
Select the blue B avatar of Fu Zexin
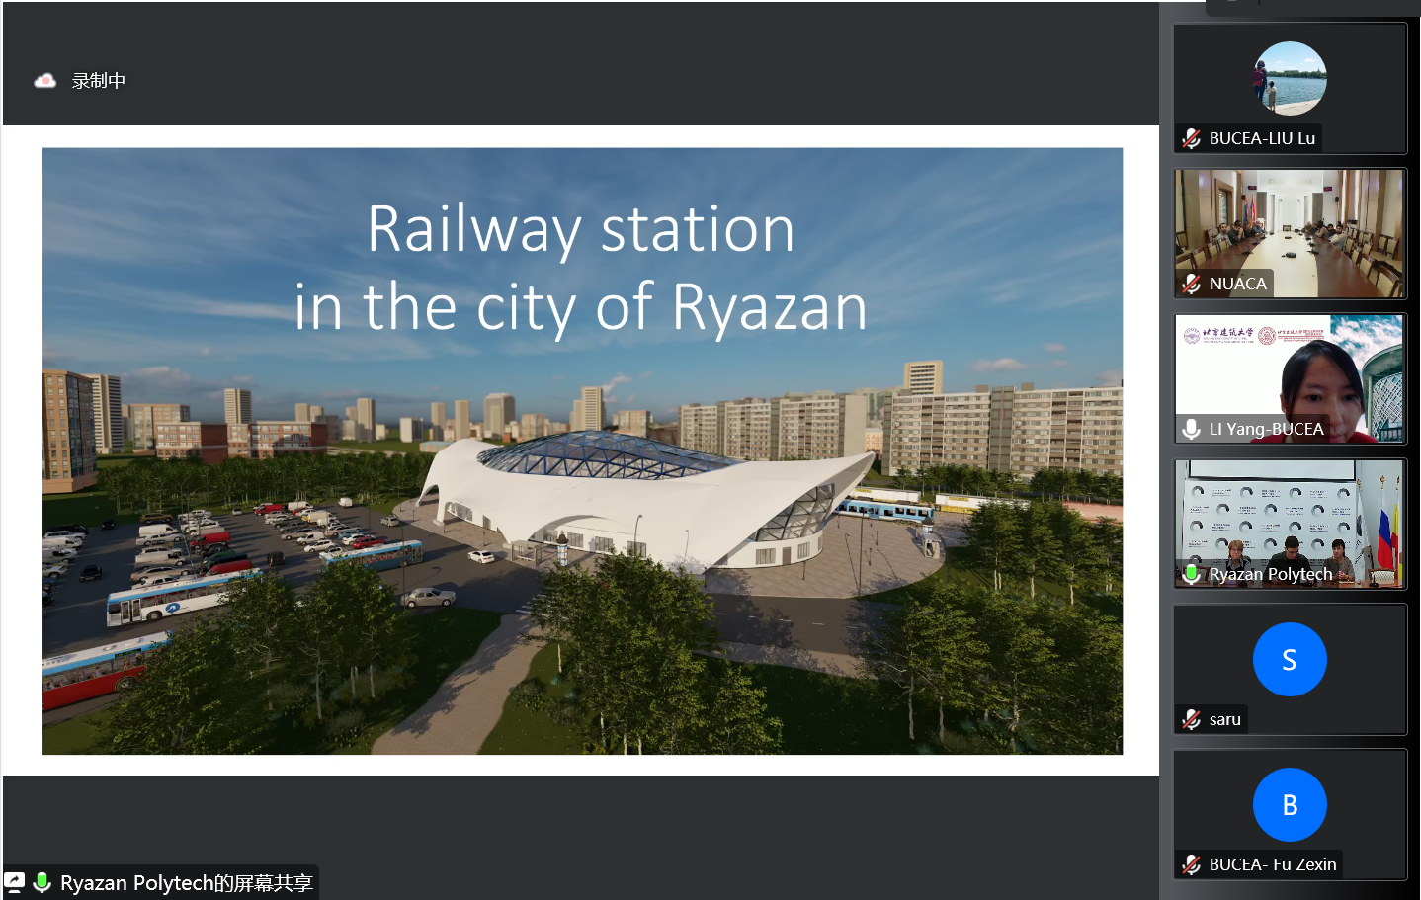coord(1289,804)
